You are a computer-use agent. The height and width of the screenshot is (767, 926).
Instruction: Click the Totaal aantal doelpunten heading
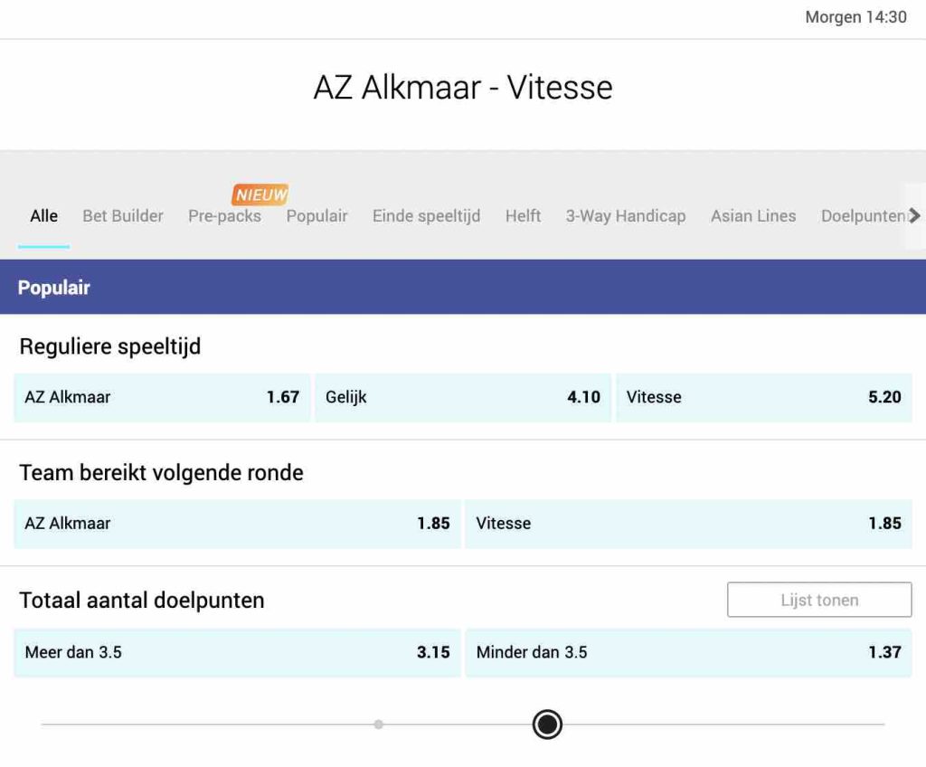point(142,601)
